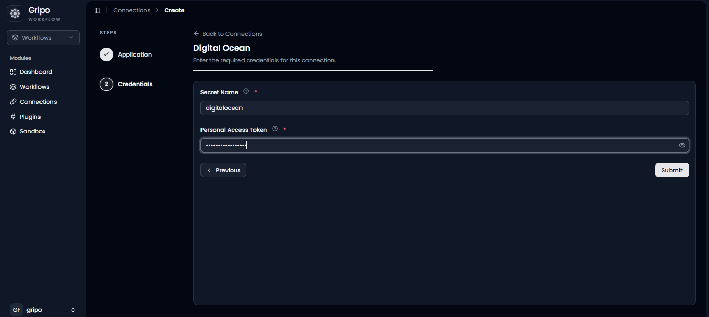The width and height of the screenshot is (709, 317).
Task: Click the Secret Name help icon
Action: [246, 91]
